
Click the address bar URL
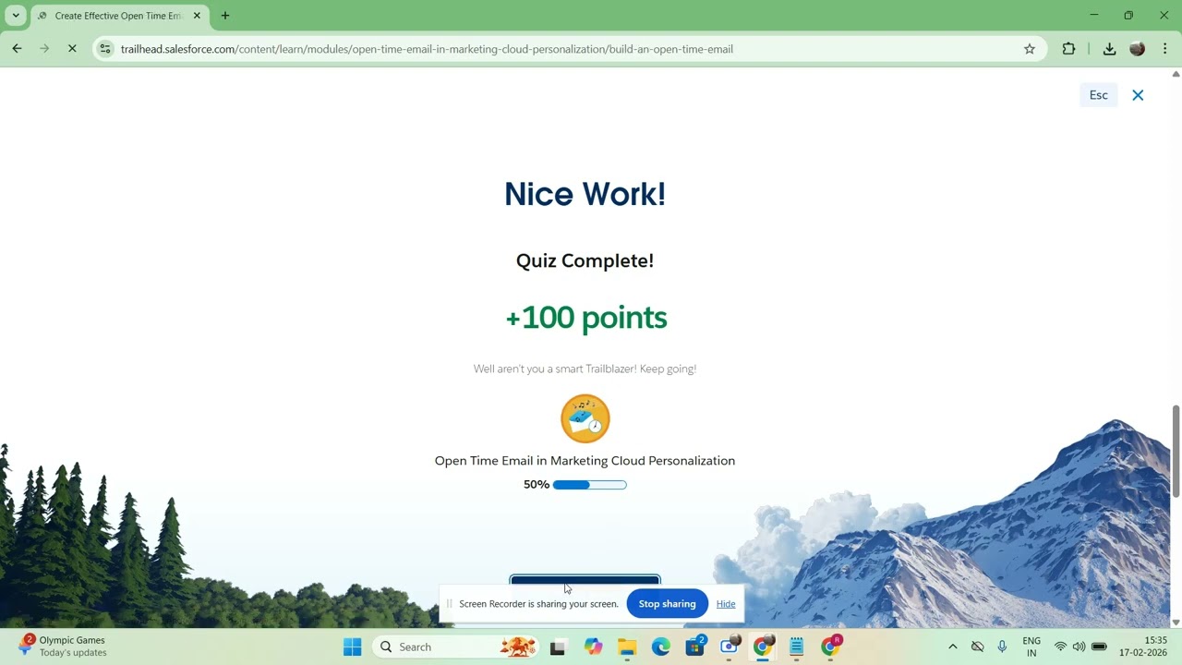click(x=427, y=49)
